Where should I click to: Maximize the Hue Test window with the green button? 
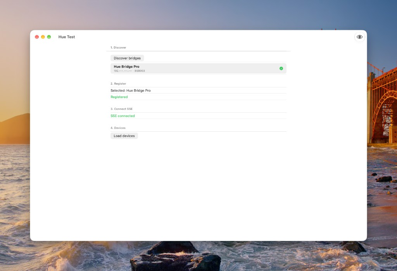49,37
